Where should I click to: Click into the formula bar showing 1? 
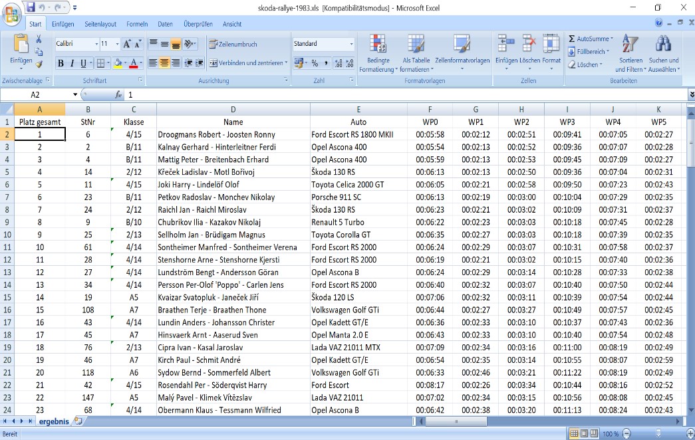(406, 94)
